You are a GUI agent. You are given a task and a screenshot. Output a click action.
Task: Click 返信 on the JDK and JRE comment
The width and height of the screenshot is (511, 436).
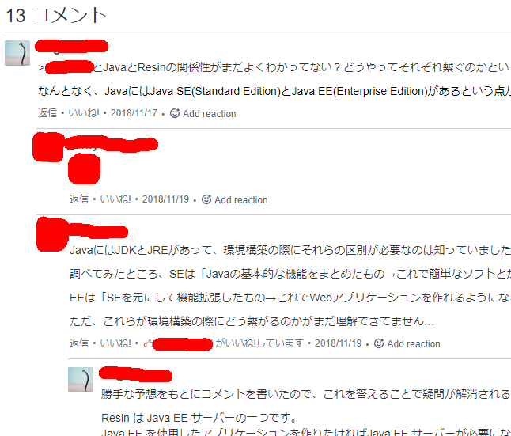coord(79,343)
